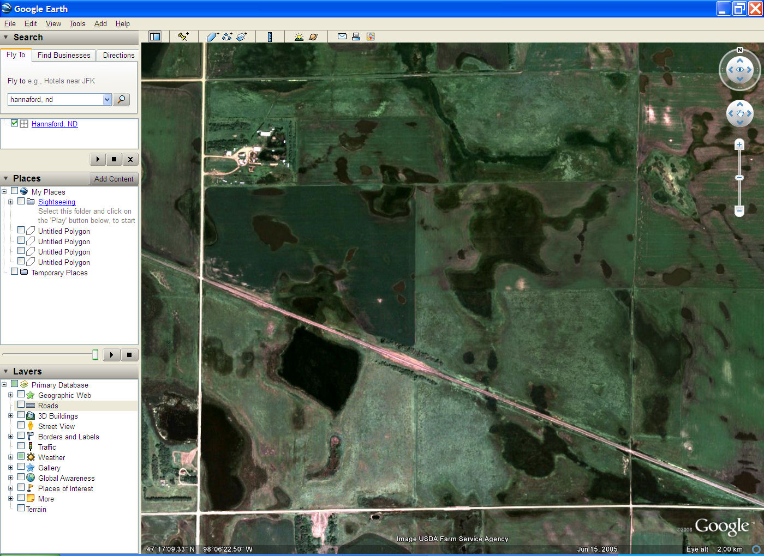Collapse the Places panel triangle
764x556 pixels.
click(x=6, y=179)
